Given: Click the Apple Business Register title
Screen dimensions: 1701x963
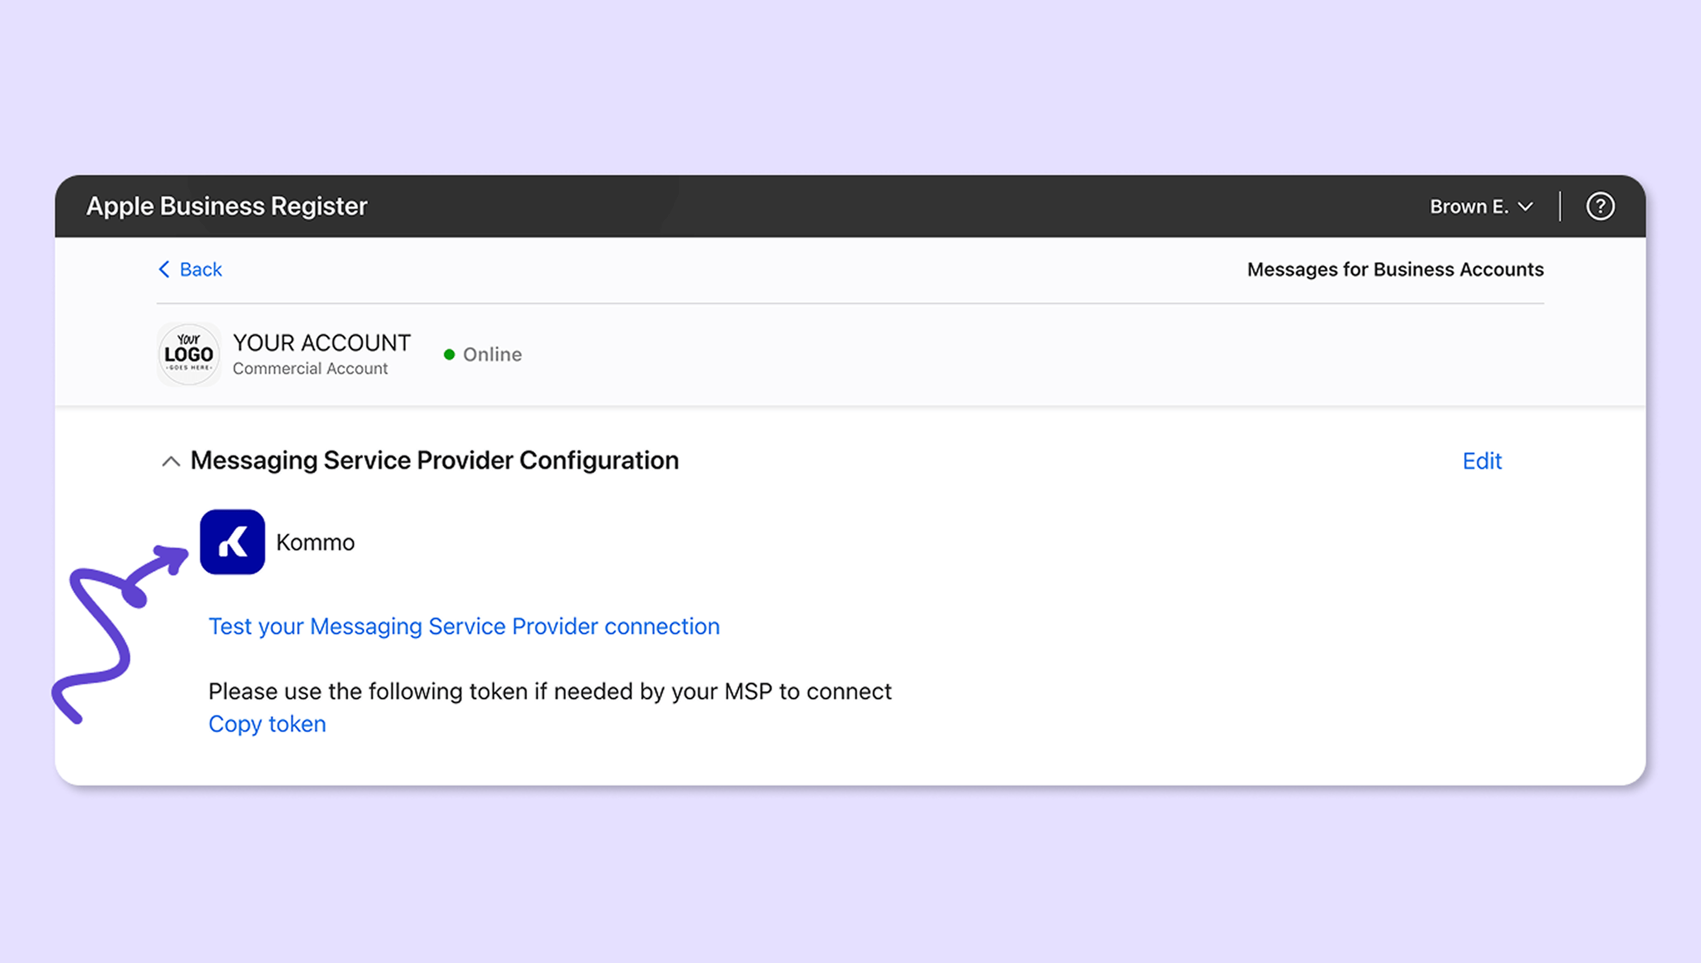Looking at the screenshot, I should coord(227,206).
